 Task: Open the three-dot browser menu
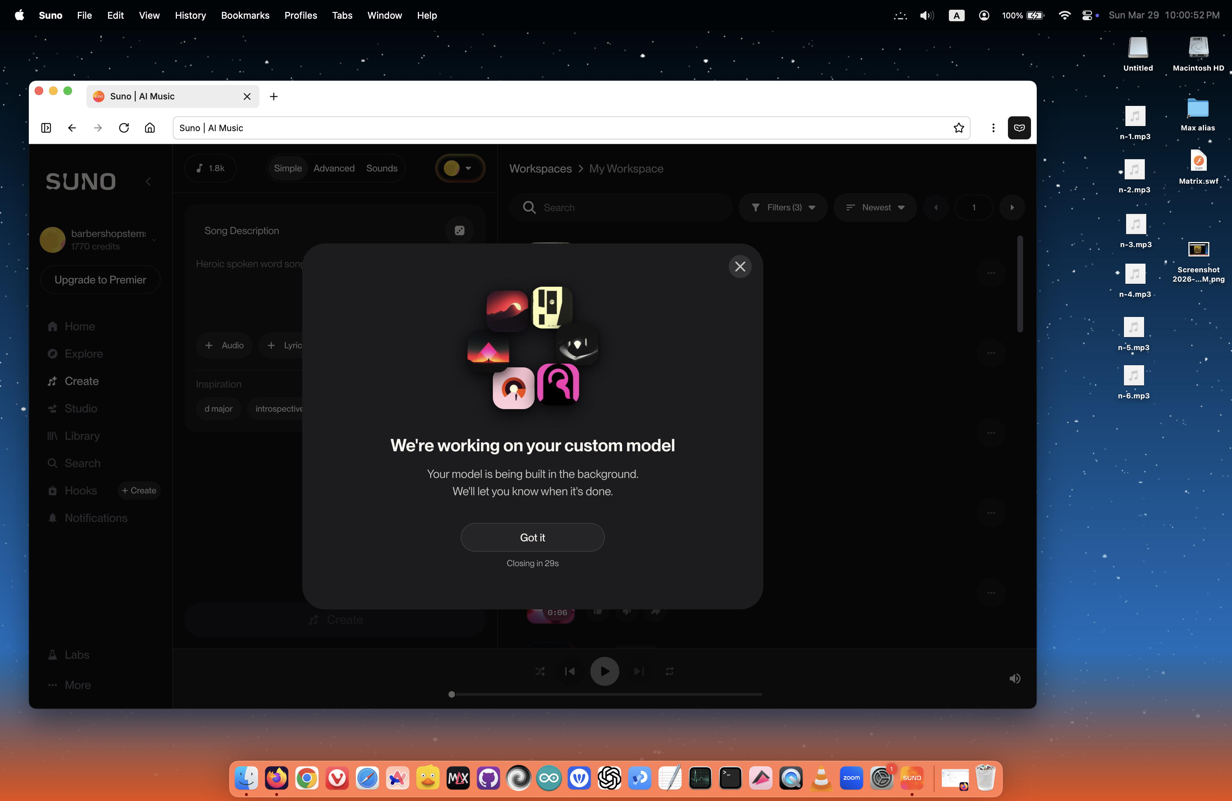[993, 128]
